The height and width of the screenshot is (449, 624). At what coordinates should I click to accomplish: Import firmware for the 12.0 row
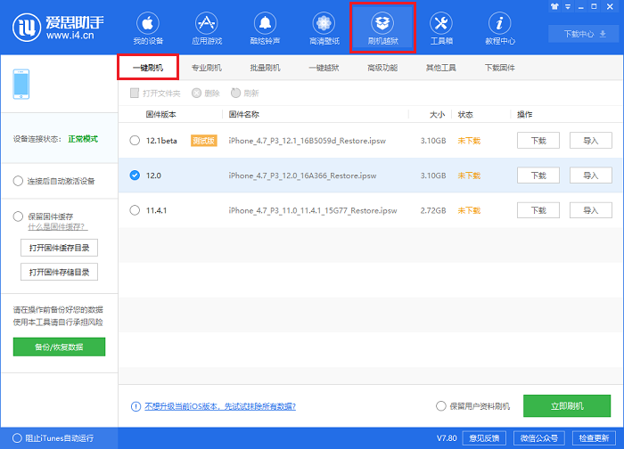591,176
